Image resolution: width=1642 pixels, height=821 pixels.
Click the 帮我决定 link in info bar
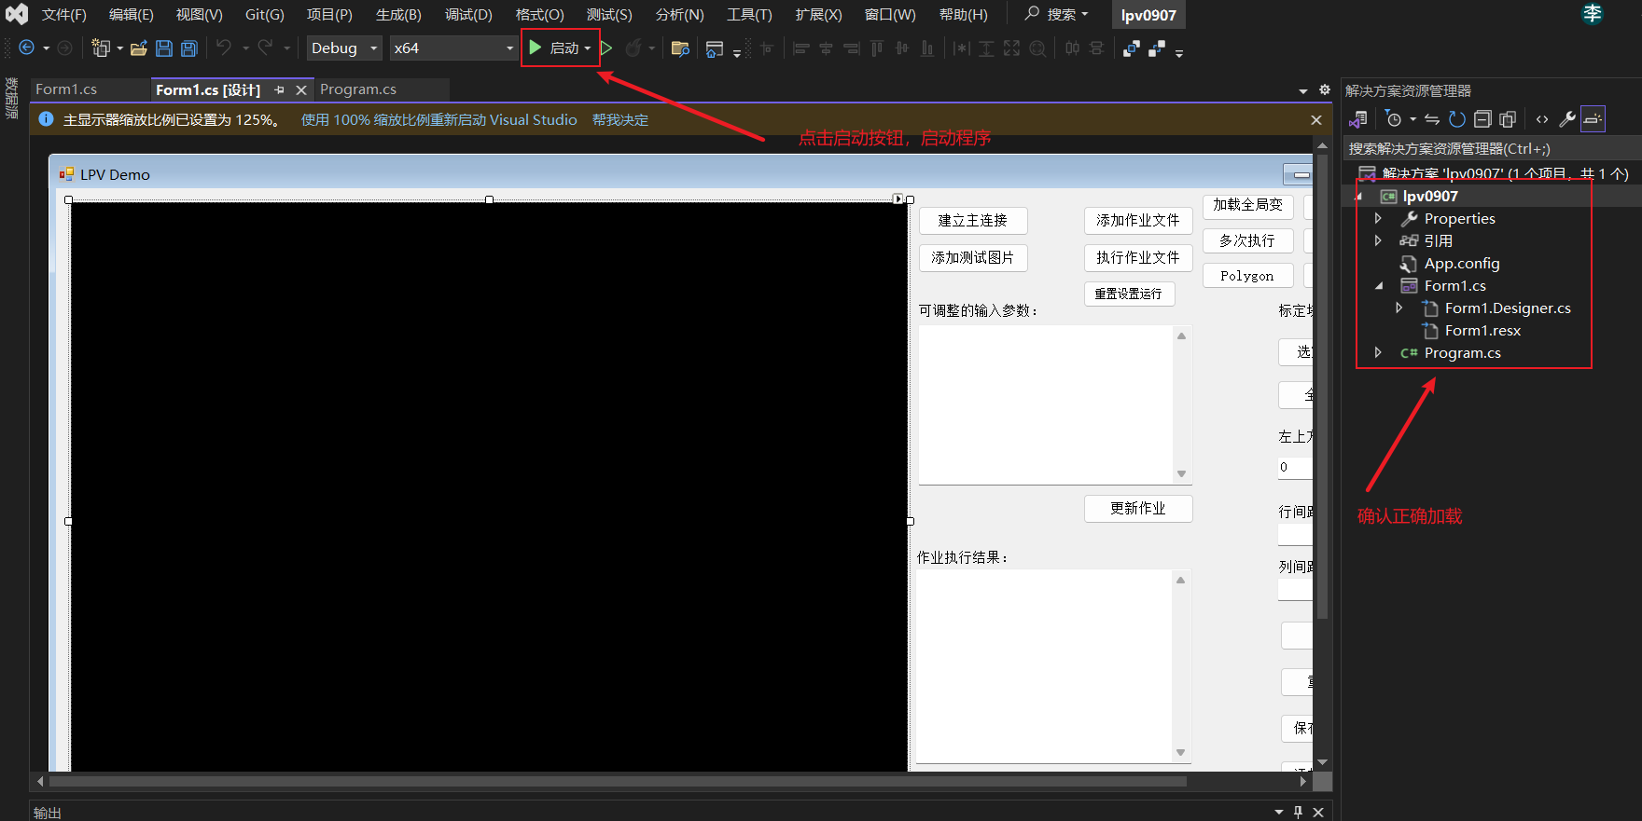620,120
